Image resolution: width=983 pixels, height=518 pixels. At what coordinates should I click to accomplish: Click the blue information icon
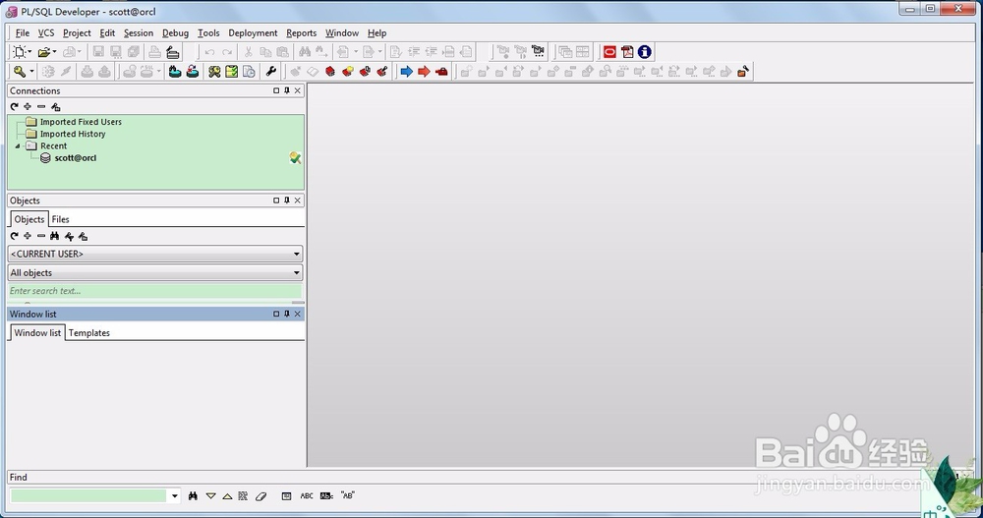point(645,52)
